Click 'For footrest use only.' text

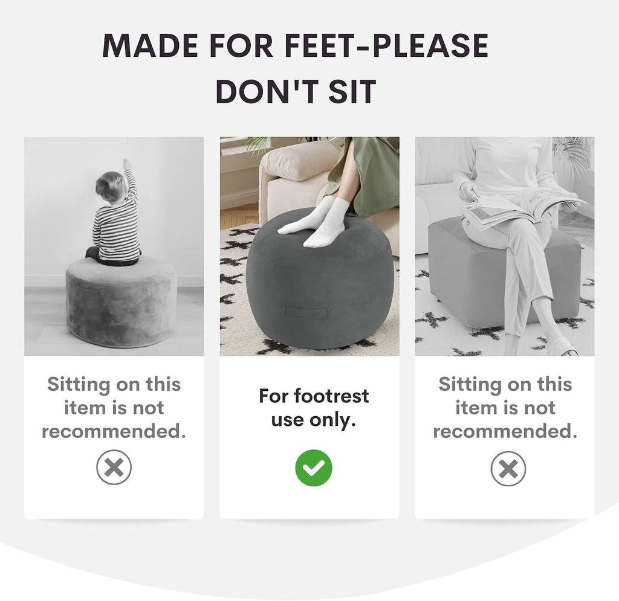pyautogui.click(x=314, y=408)
